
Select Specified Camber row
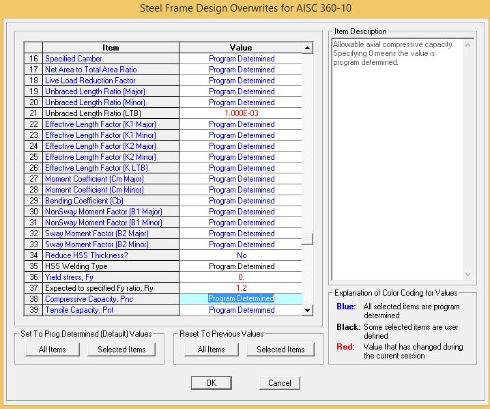(111, 59)
